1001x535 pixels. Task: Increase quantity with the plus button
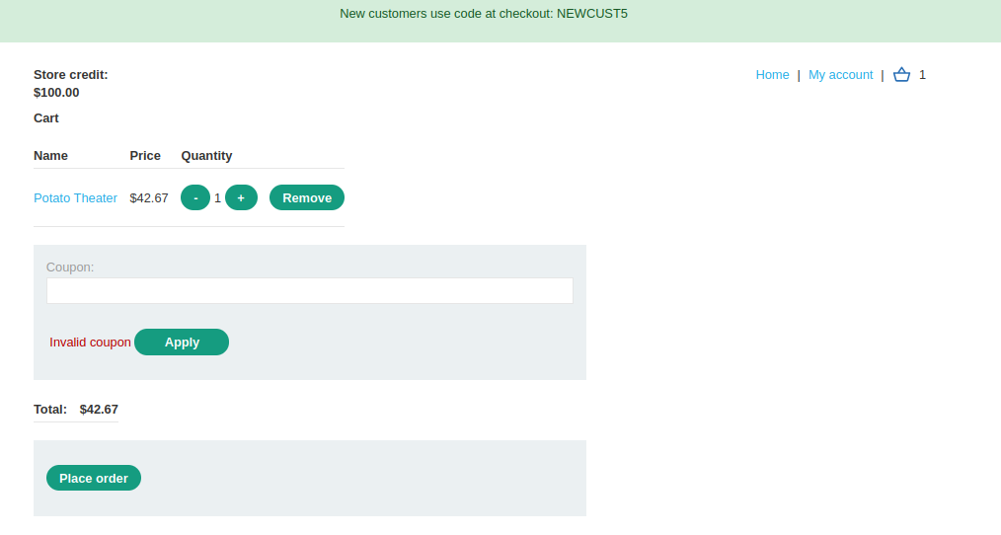click(241, 198)
